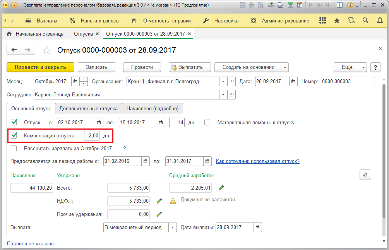Click the M memory button
Viewport: 389px width, 250px height.
(x=310, y=5)
